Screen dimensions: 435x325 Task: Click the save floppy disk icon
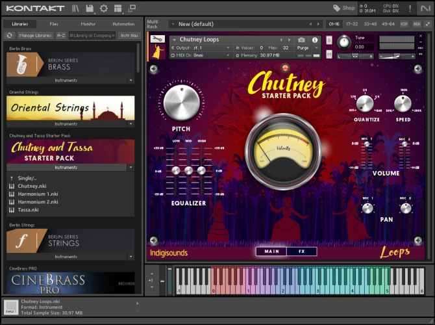pyautogui.click(x=90, y=8)
